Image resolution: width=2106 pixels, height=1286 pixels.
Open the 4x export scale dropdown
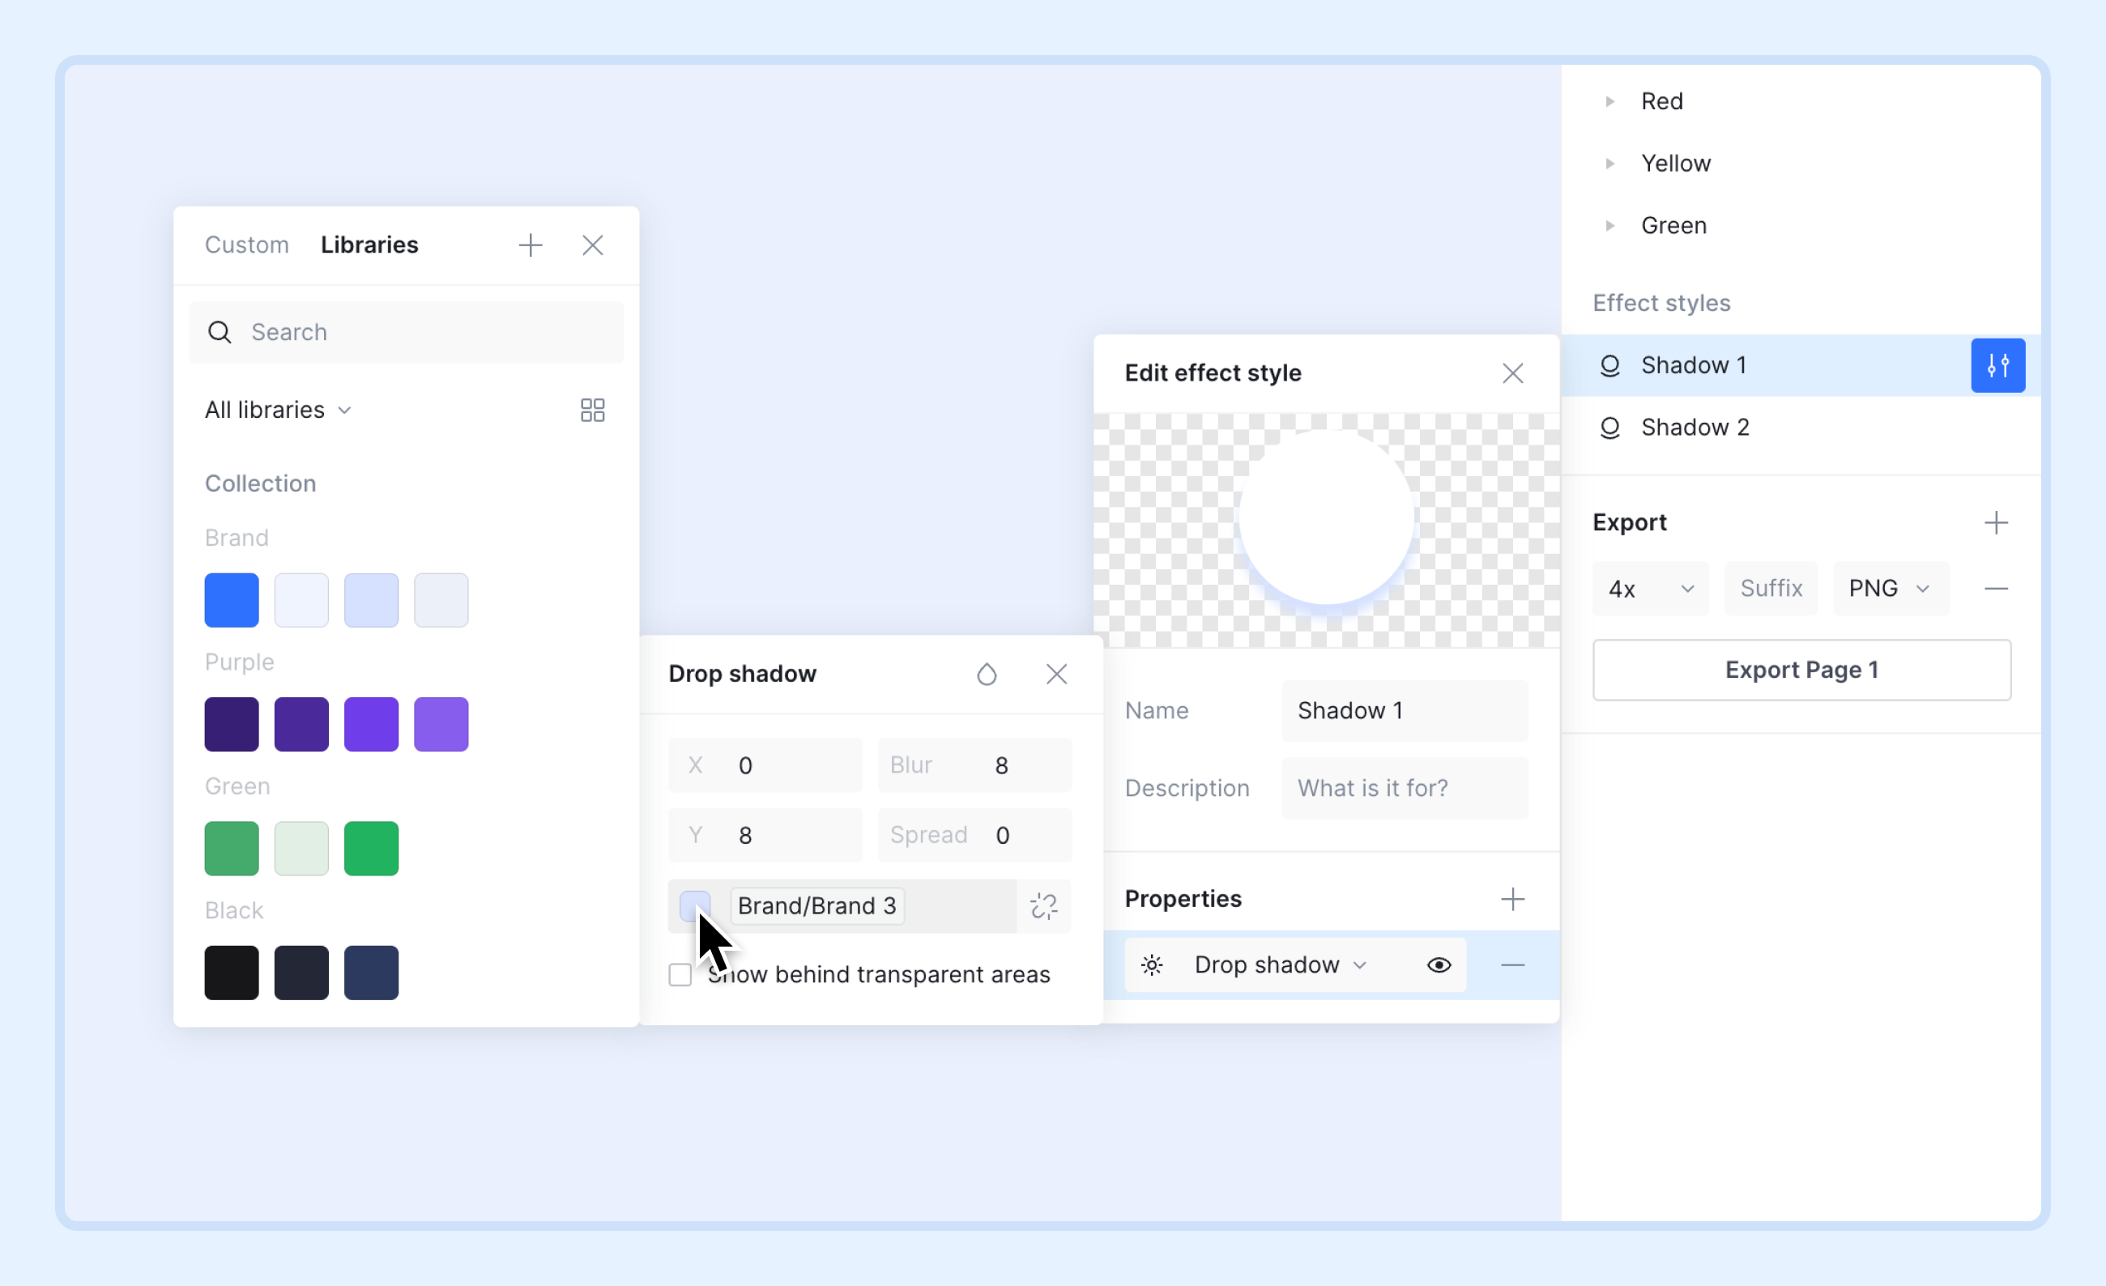pyautogui.click(x=1650, y=589)
